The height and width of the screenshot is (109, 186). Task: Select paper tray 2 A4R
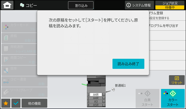pyautogui.click(x=96, y=98)
